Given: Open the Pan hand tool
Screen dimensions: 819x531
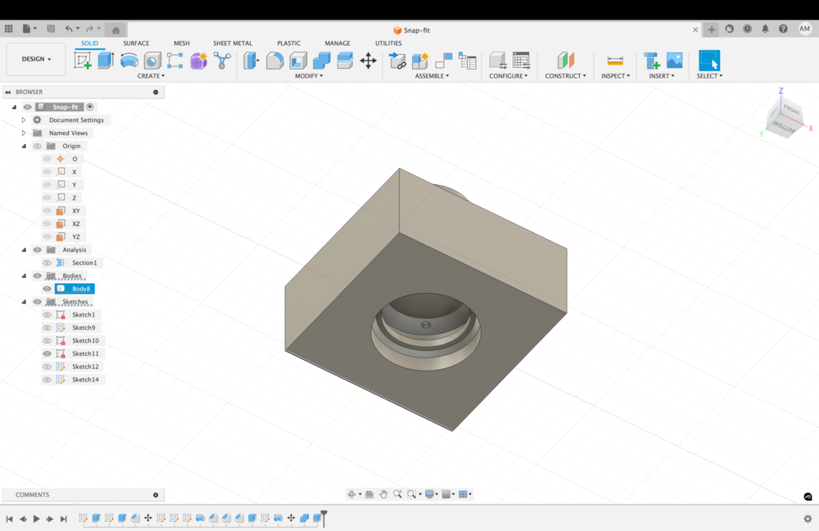Looking at the screenshot, I should tap(383, 494).
